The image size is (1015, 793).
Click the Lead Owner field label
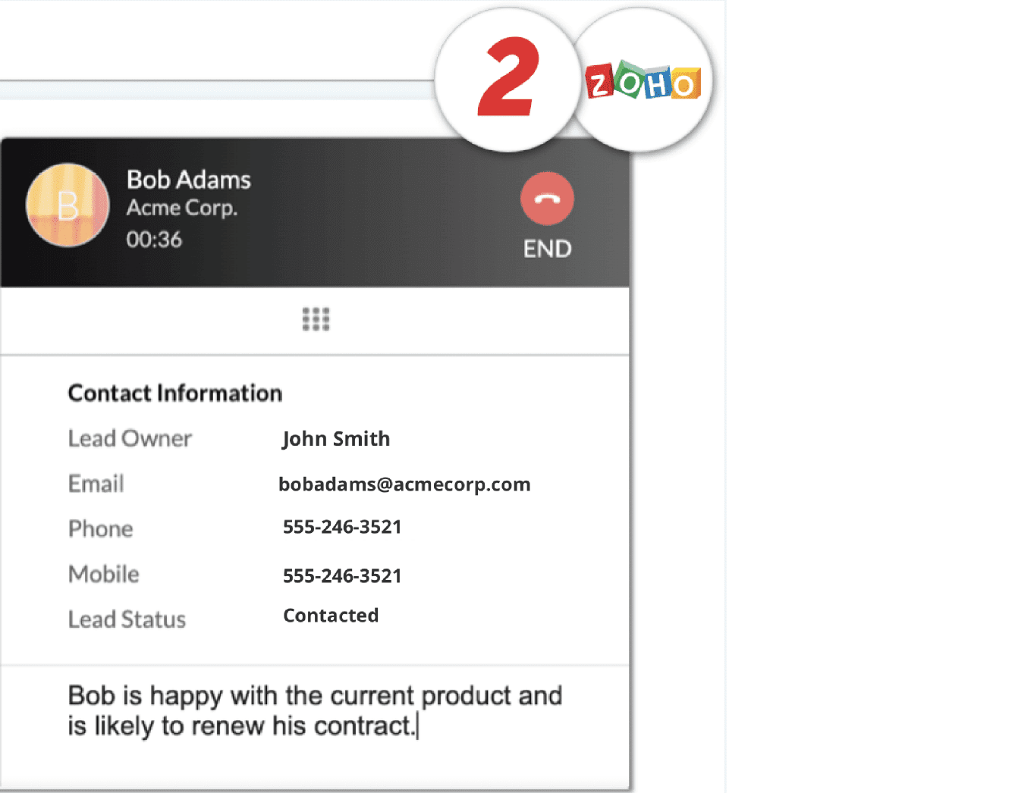tap(130, 438)
